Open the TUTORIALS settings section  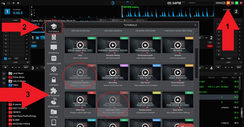[x=54, y=28]
